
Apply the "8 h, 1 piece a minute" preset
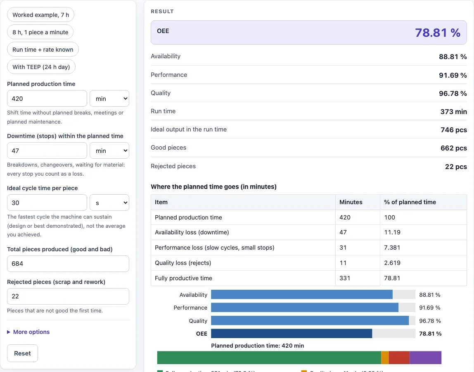coord(40,32)
